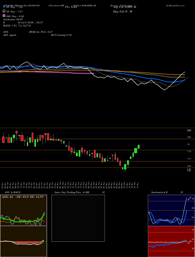Click the last green candlestick for 17 Dec

coord(138,146)
